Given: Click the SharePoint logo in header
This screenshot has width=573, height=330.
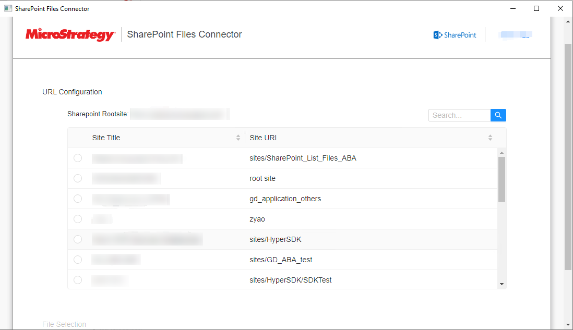Looking at the screenshot, I should [455, 35].
